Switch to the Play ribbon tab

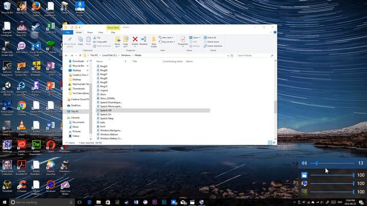click(x=113, y=32)
